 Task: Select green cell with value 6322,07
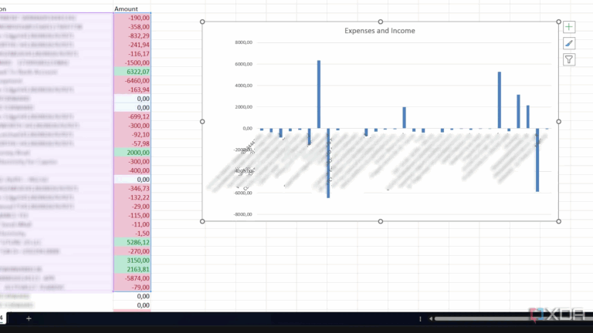(132, 72)
